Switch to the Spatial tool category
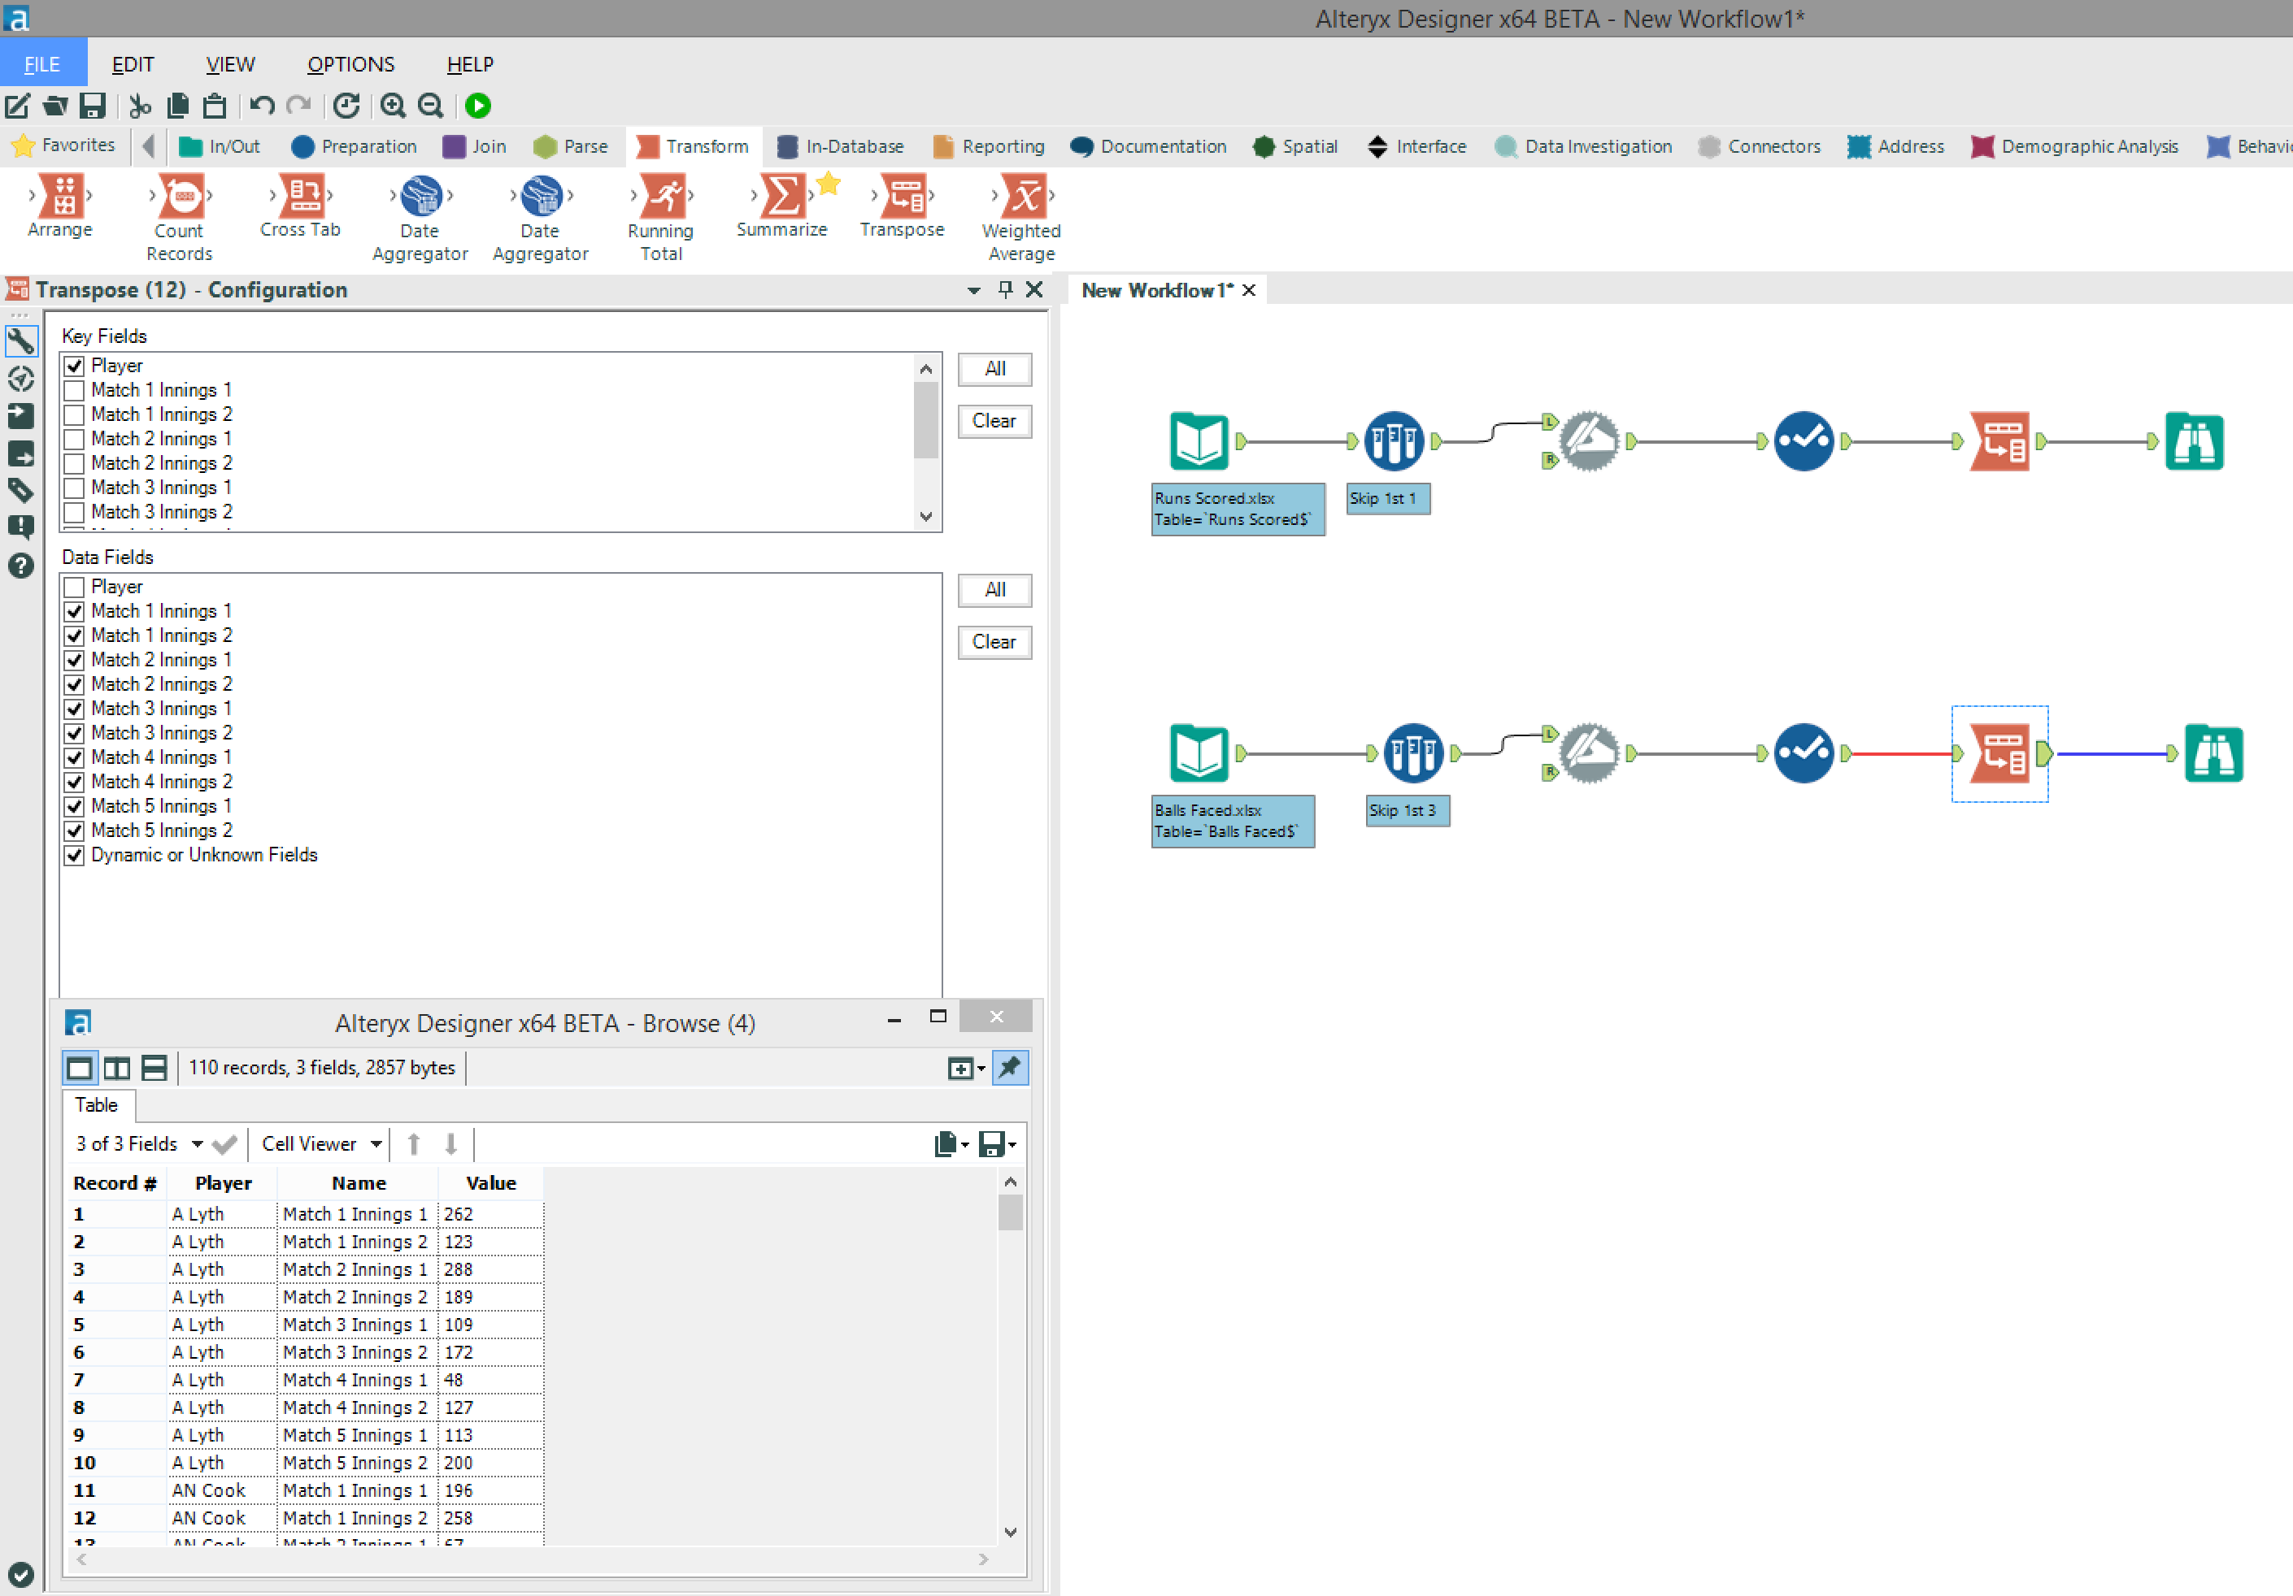Viewport: 2293px width, 1596px height. 1295,147
